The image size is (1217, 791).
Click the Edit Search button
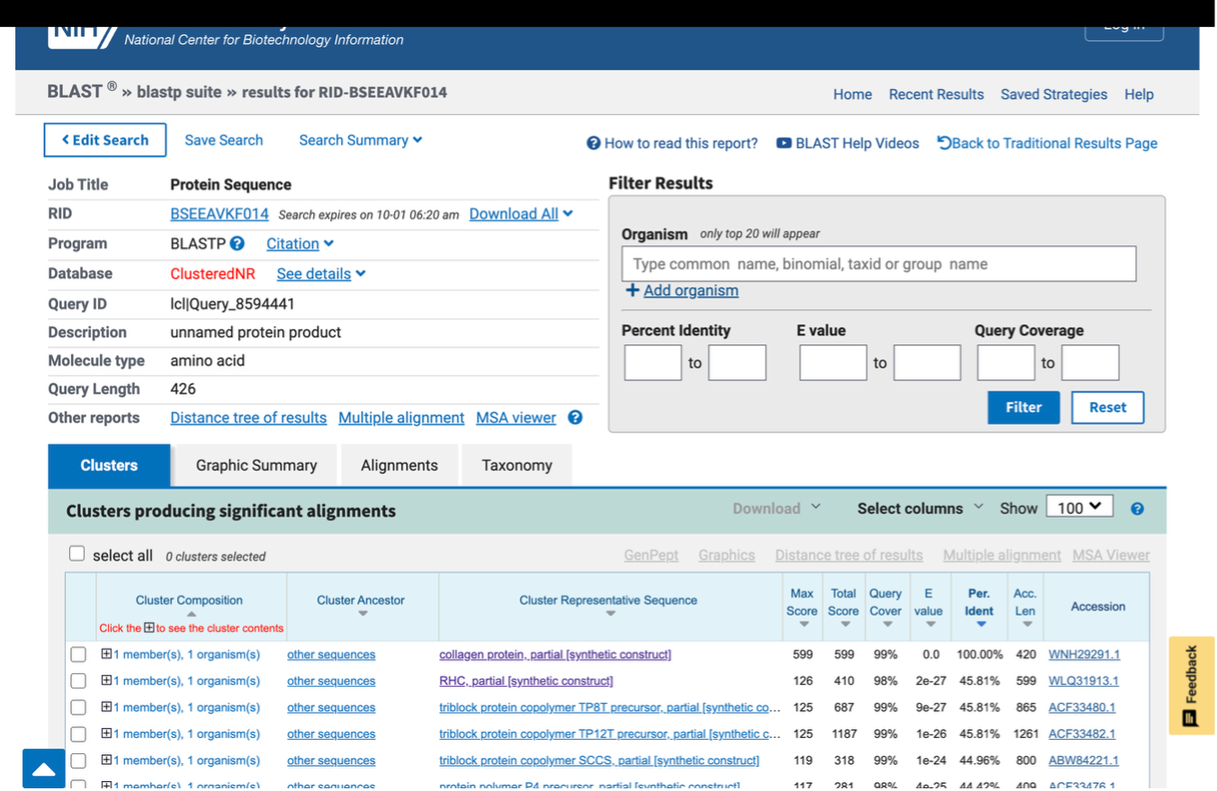(104, 140)
